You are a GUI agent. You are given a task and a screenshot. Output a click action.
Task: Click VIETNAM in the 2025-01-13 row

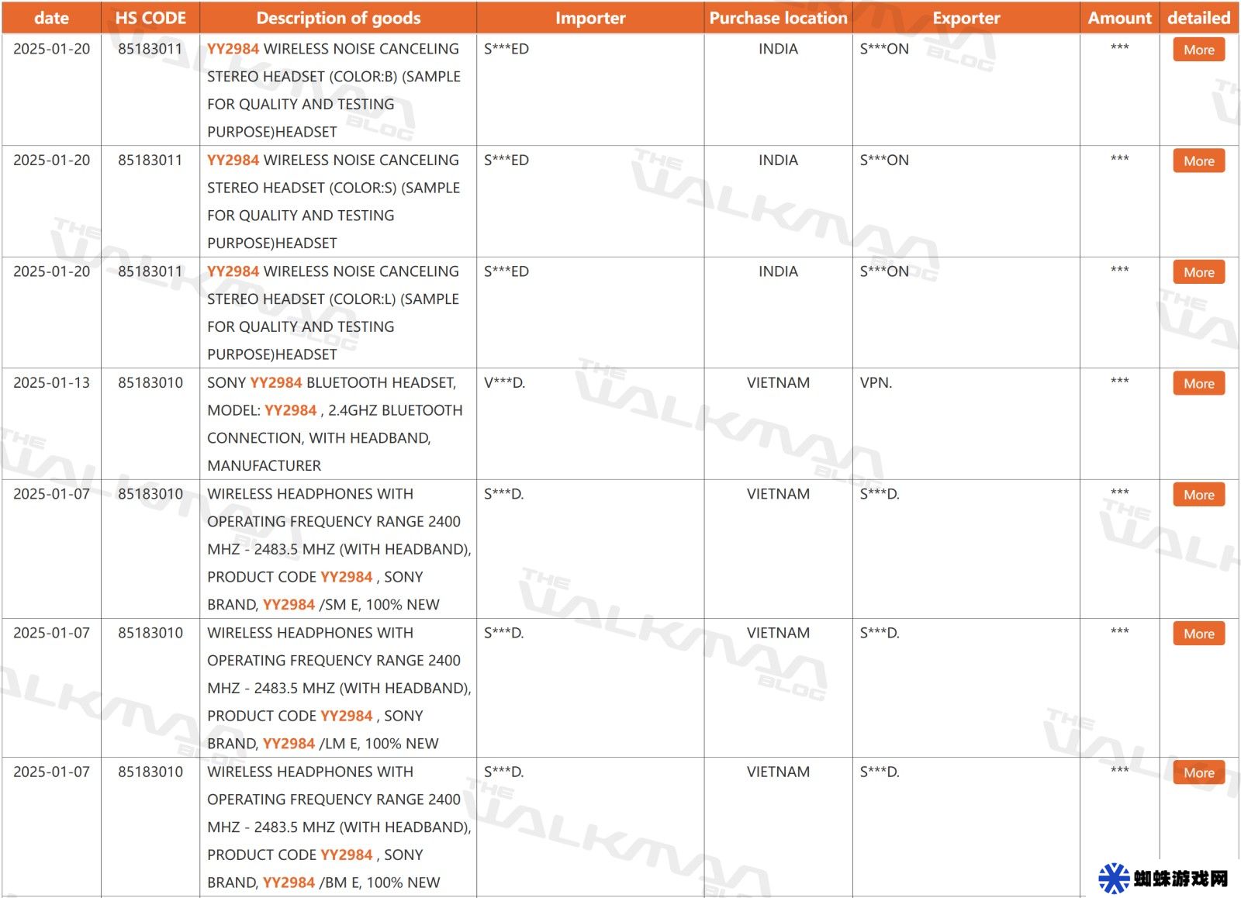click(778, 382)
